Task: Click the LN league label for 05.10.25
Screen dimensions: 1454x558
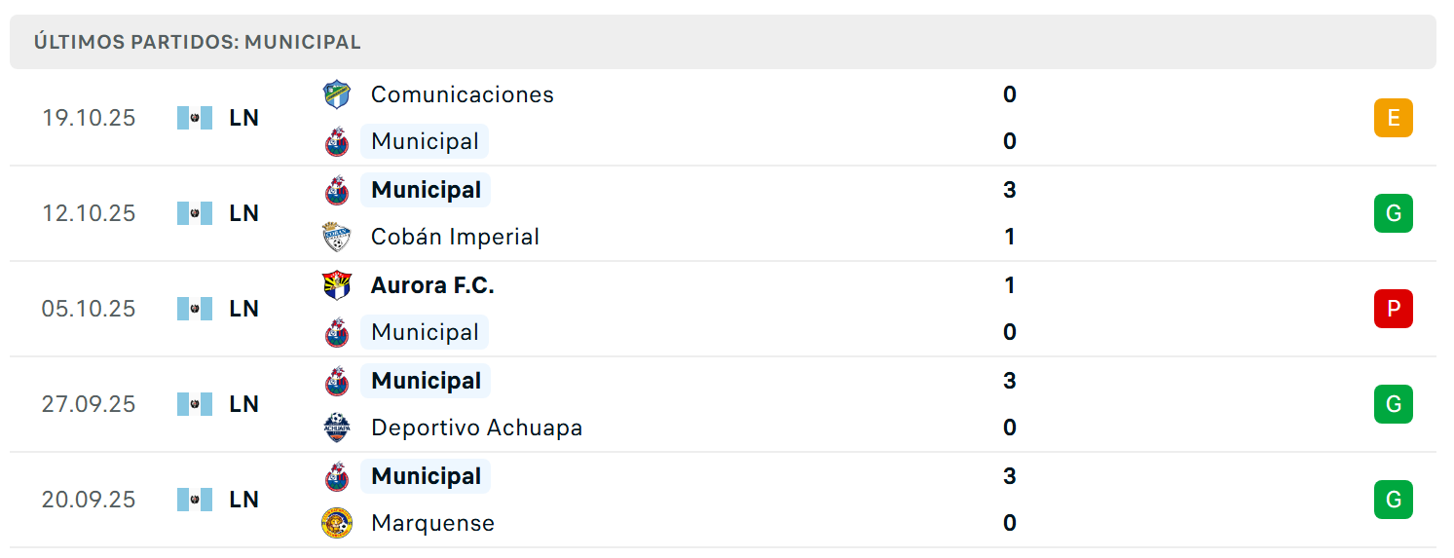Action: pos(244,309)
